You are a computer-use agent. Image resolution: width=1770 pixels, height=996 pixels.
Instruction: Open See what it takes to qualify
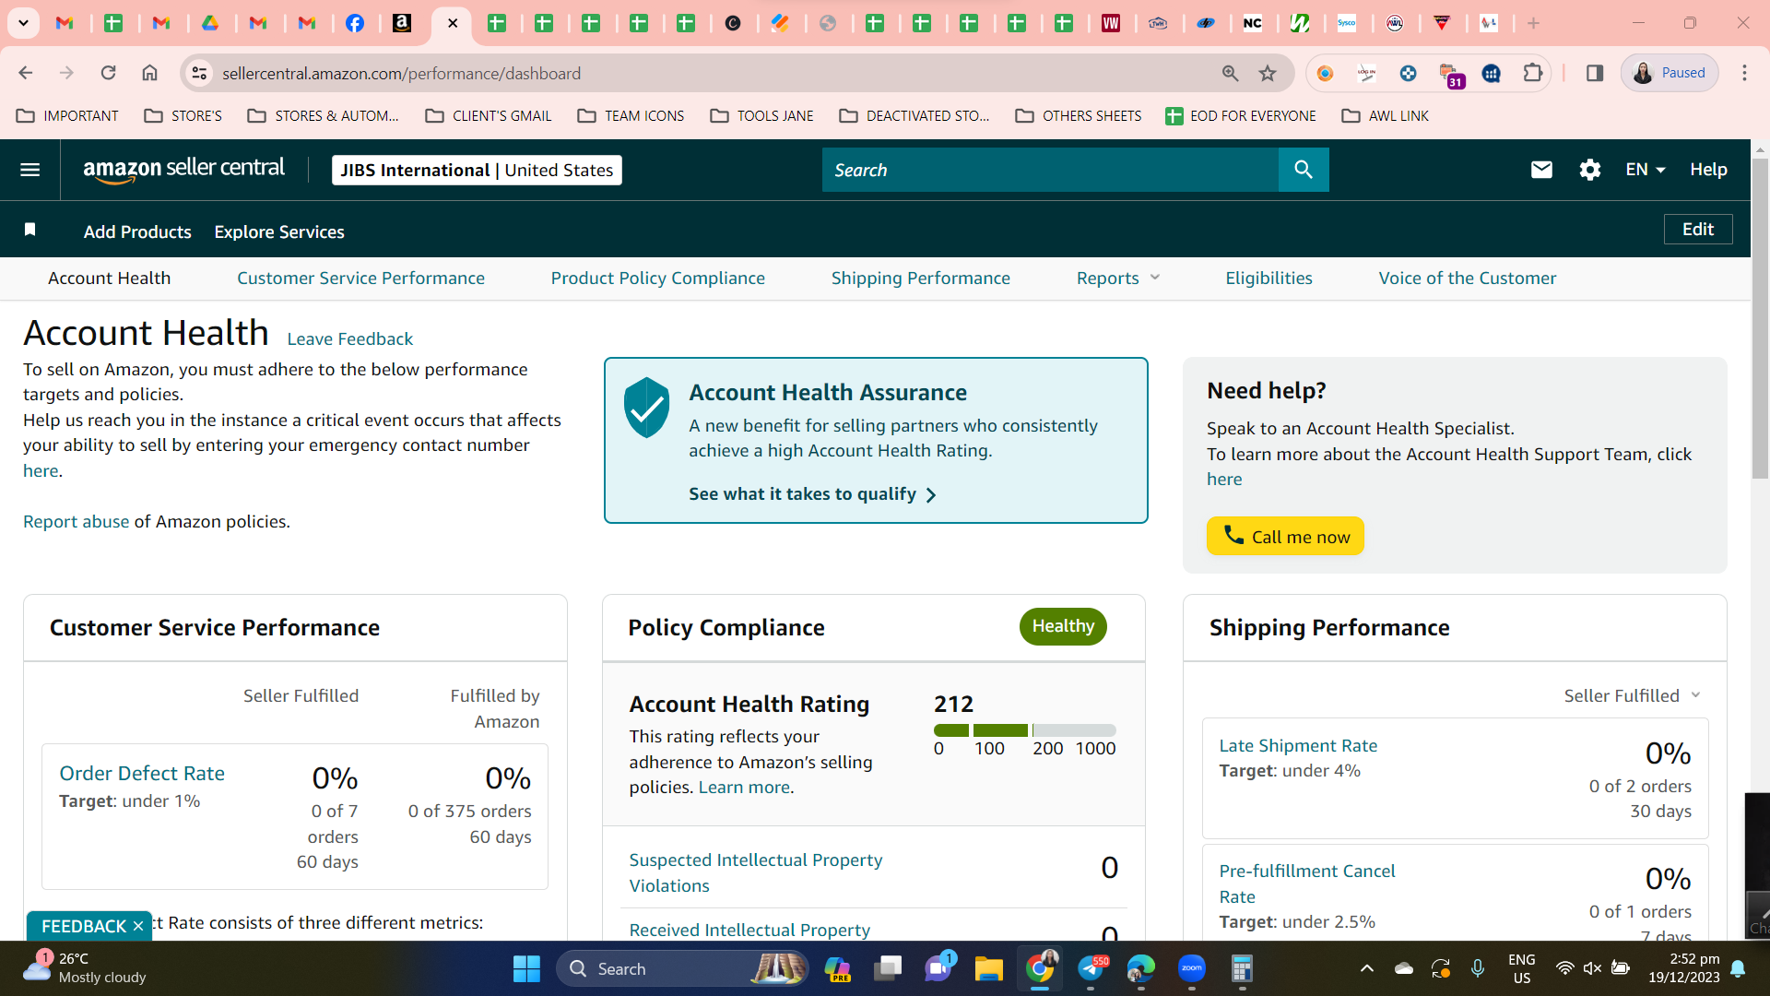pyautogui.click(x=812, y=494)
